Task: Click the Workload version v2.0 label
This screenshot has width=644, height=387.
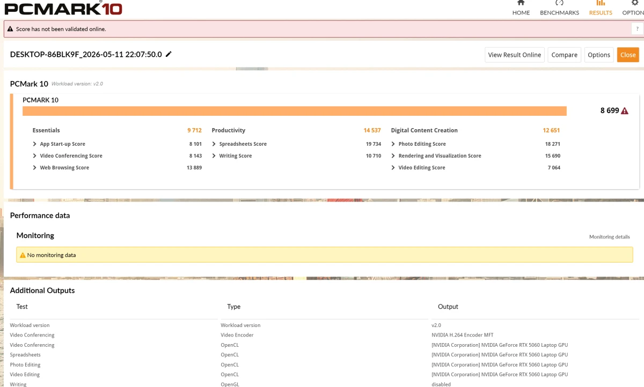Action: coord(77,84)
